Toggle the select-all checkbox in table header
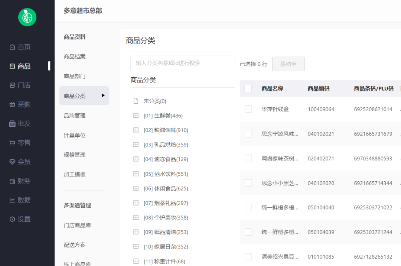Viewport: 401px width, 266px height. point(248,88)
